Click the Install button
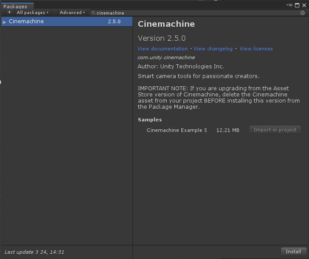309x259 pixels. 294,252
